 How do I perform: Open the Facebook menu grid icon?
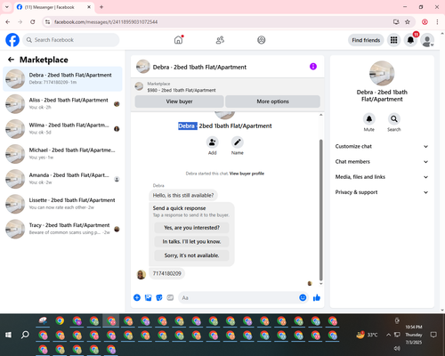click(x=393, y=40)
